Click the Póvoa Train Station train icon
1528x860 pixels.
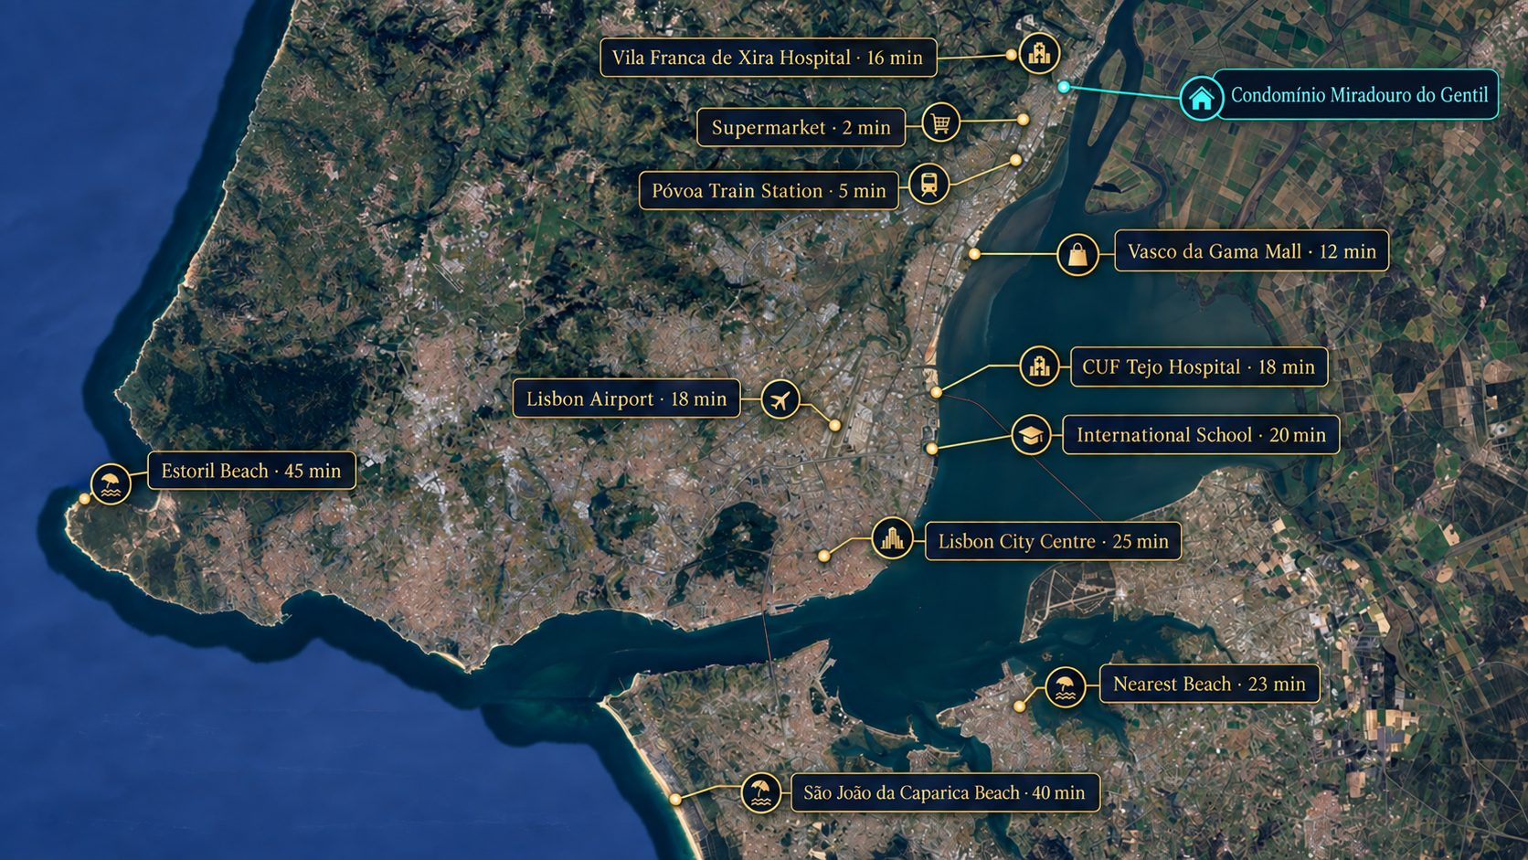[x=928, y=185]
